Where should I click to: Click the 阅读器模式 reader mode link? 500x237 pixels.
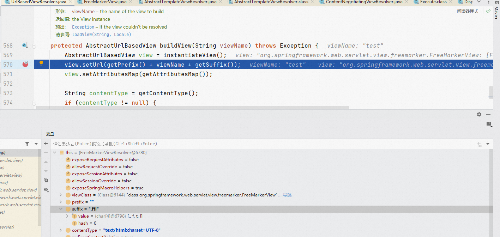[468, 11]
